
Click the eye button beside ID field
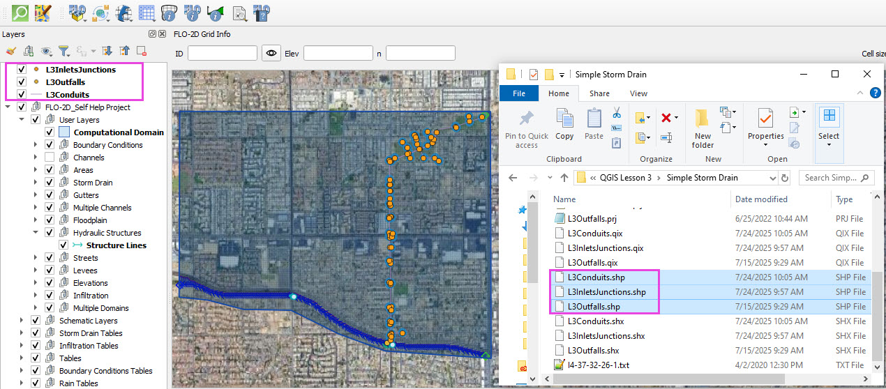[x=271, y=53]
